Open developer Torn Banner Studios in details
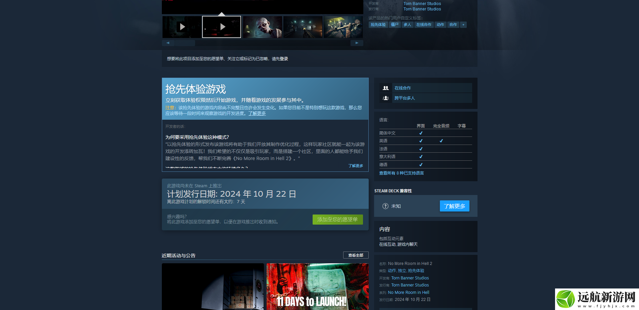The height and width of the screenshot is (310, 639). pyautogui.click(x=410, y=278)
